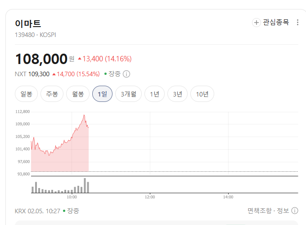
Task: Click the info icon beside 면책조항 · 정보
Action: coord(295,211)
